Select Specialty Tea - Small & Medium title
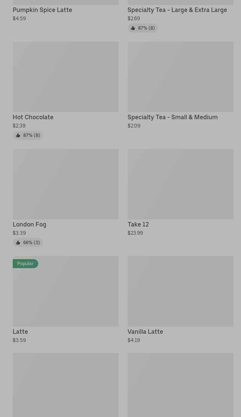The height and width of the screenshot is (417, 241). click(173, 117)
